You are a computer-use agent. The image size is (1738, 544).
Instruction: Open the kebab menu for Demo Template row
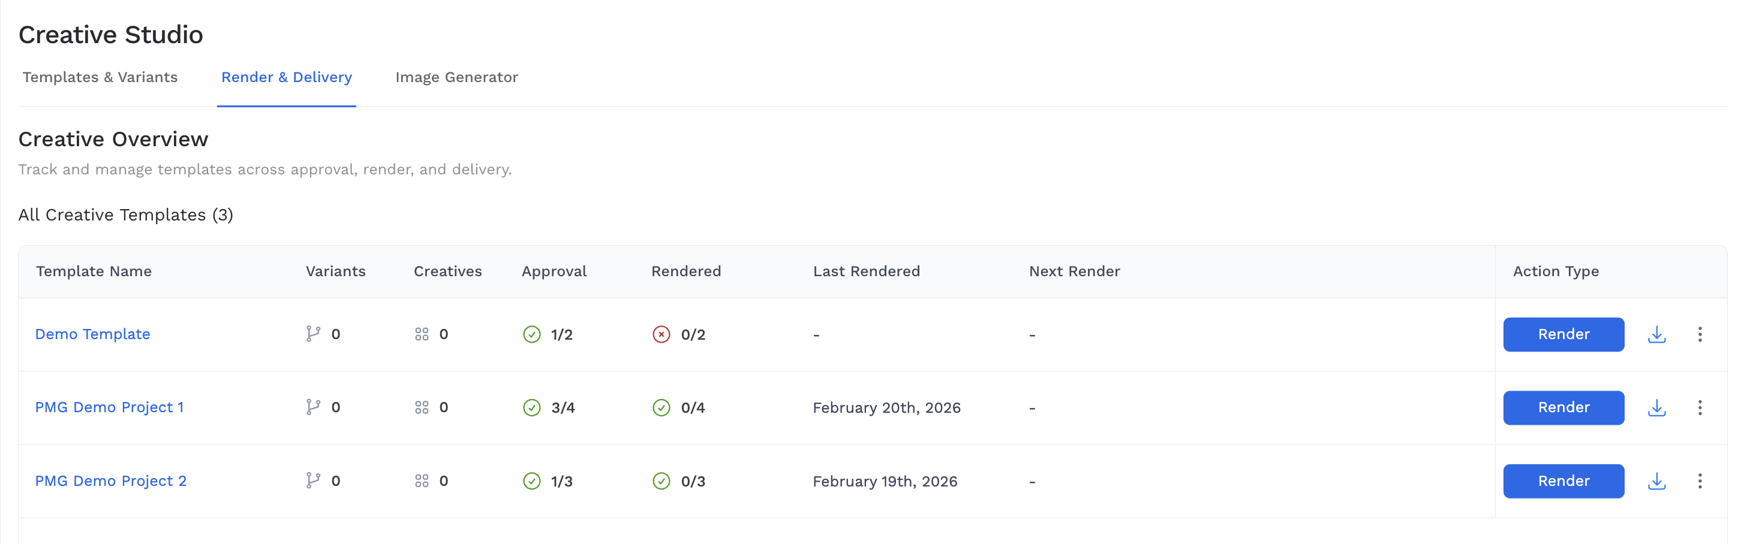point(1701,334)
